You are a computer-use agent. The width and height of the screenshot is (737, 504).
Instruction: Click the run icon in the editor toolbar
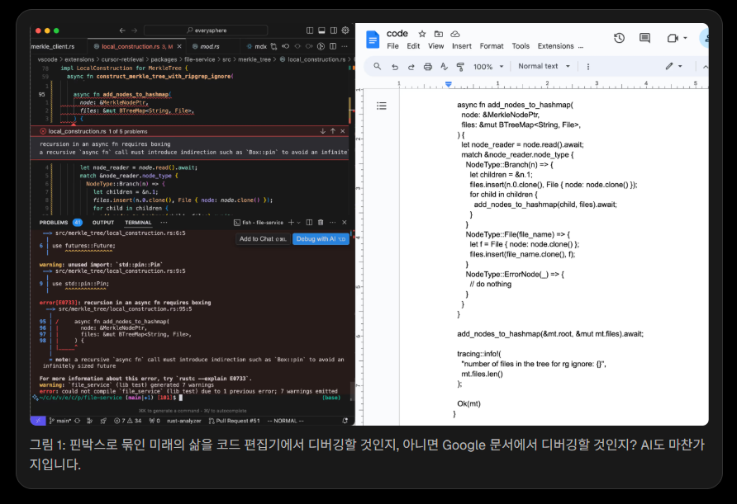[x=321, y=46]
